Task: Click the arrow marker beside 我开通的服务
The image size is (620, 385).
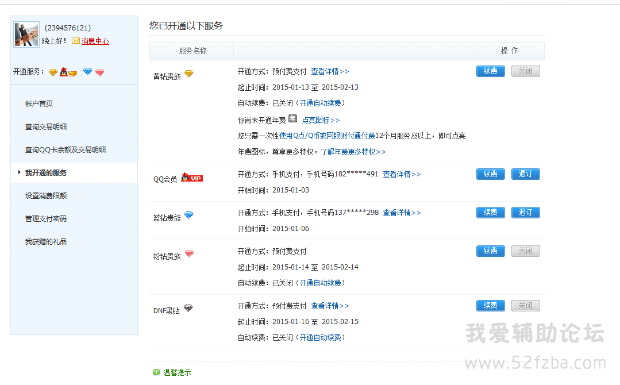Action: point(19,172)
